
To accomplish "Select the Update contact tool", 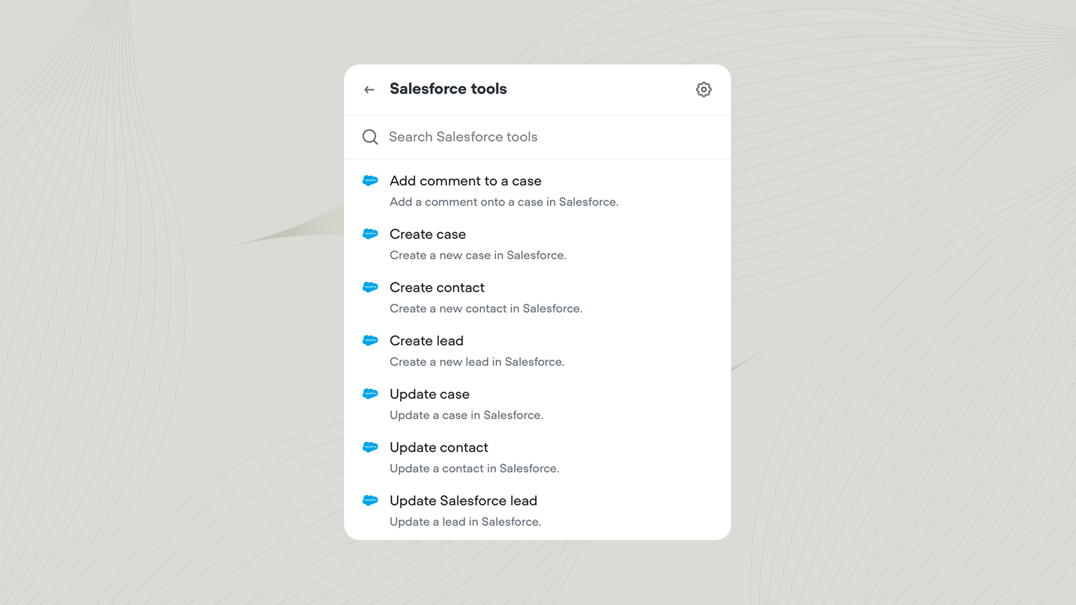I will [x=439, y=447].
